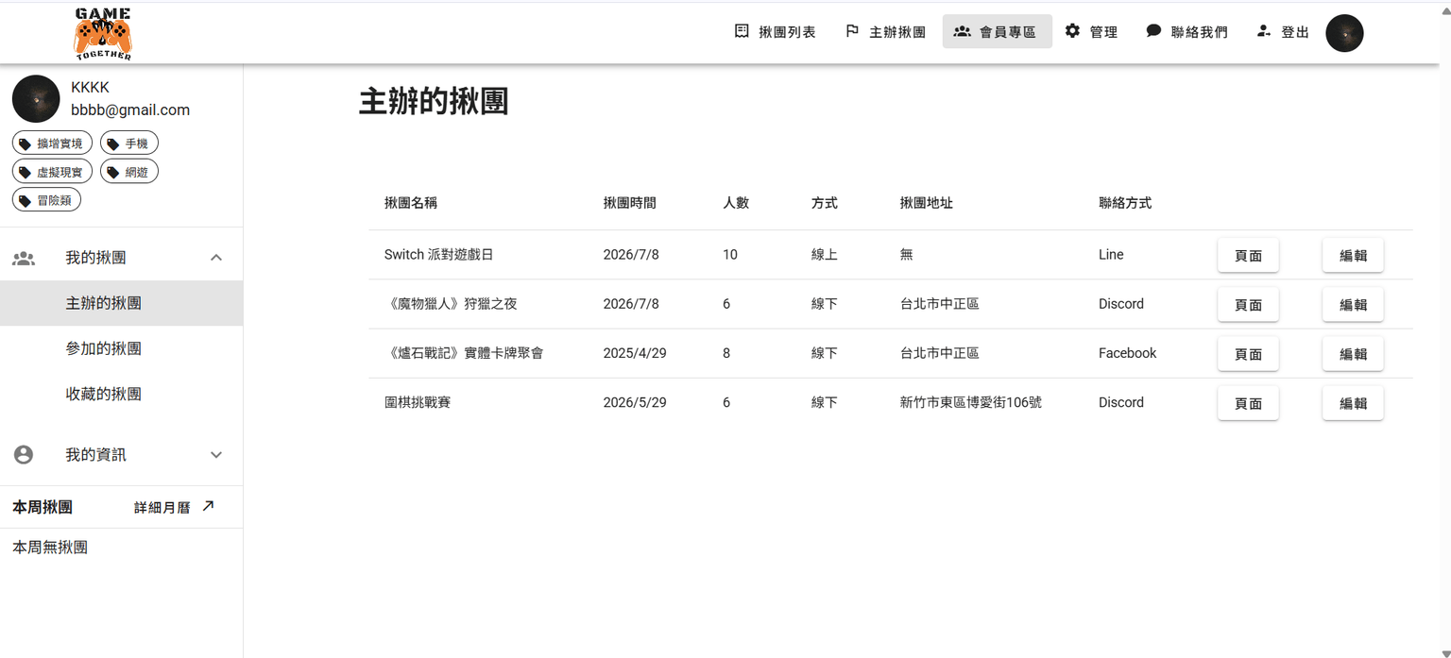This screenshot has width=1451, height=658.
Task: Click the 圍棋挑戰賽 name cell
Action: (418, 402)
